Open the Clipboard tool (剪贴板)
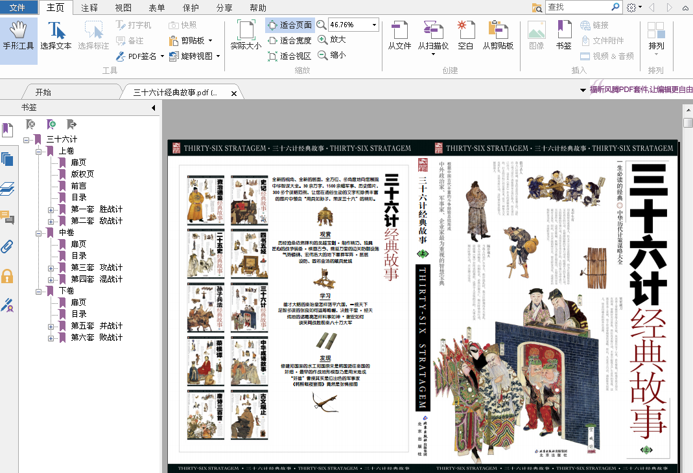Screen dimensions: 693x473 pyautogui.click(x=191, y=41)
